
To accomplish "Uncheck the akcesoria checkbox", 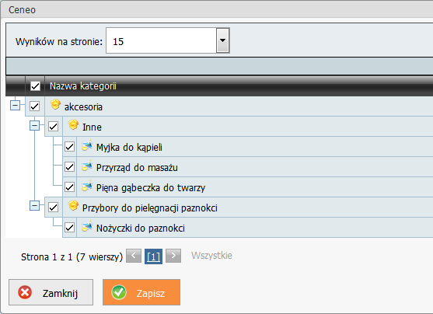I will pos(34,106).
